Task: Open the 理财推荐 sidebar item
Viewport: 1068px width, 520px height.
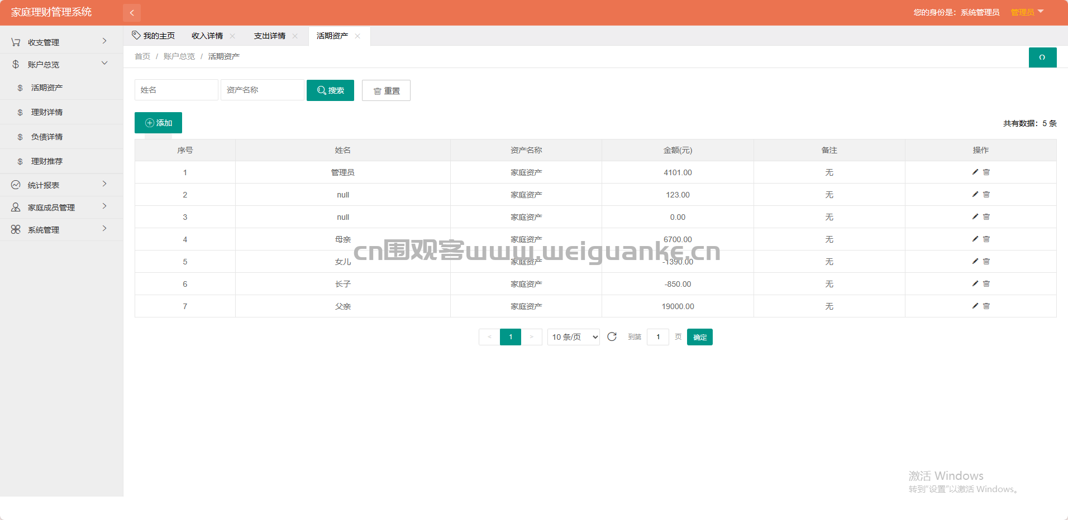Action: coord(61,161)
